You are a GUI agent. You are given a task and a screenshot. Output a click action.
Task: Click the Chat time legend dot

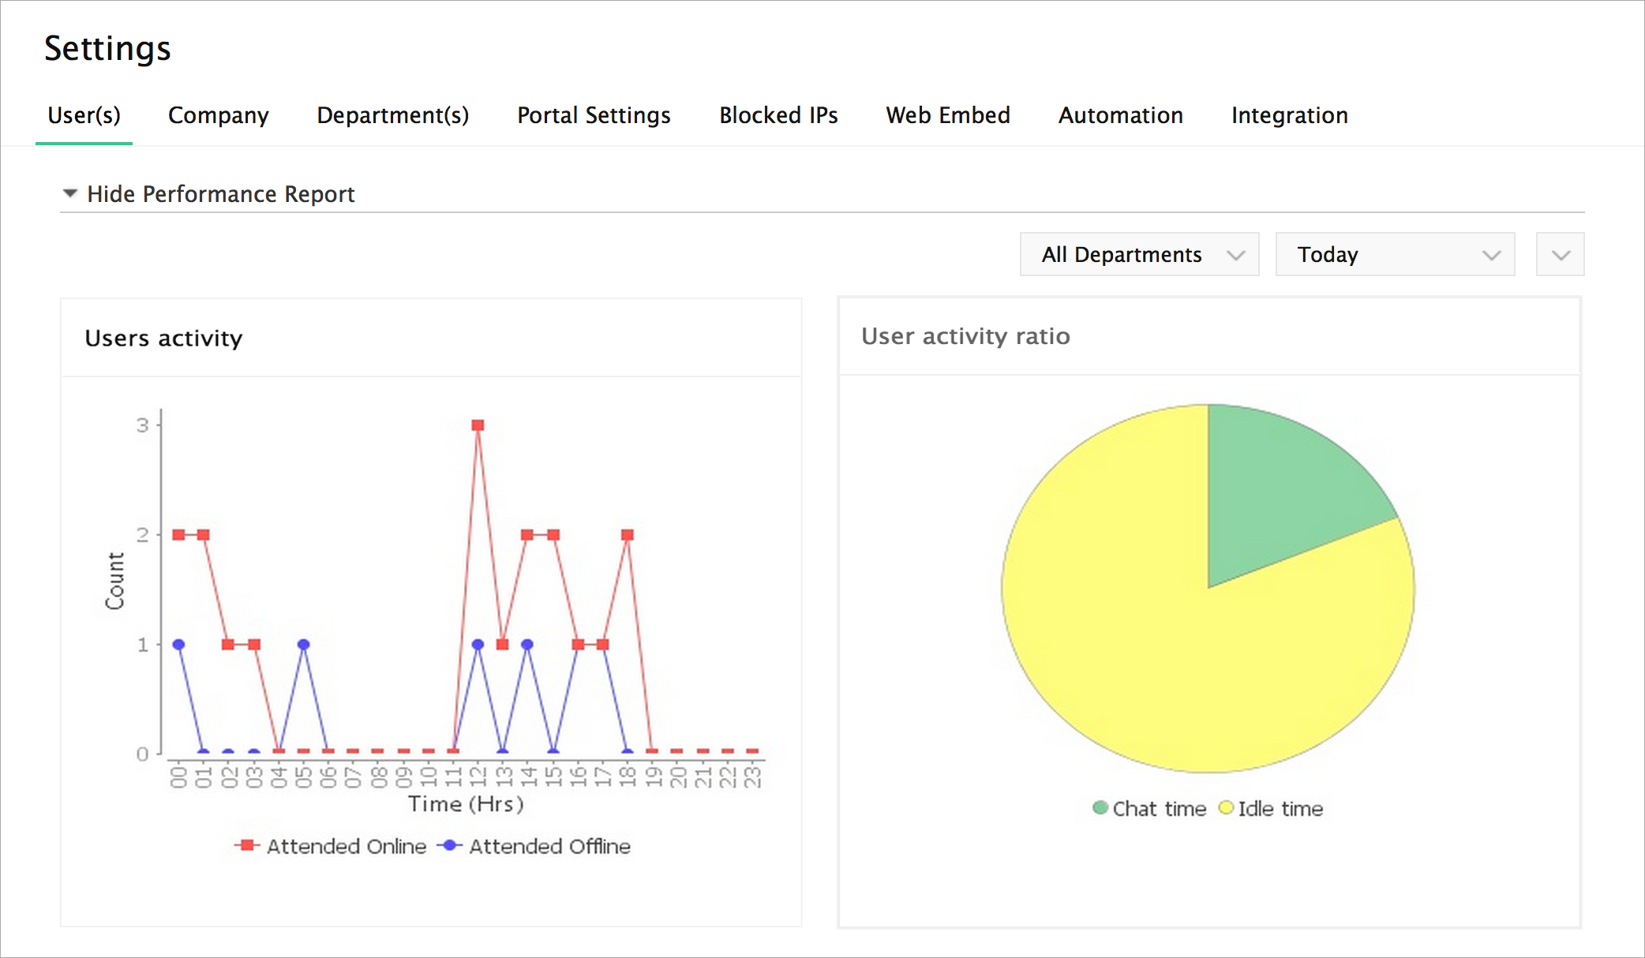coord(1100,807)
